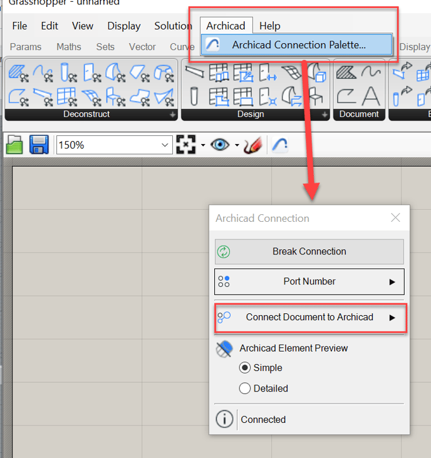This screenshot has width=431, height=458.
Task: Click the Archicad Element Preview label
Action: point(293,348)
